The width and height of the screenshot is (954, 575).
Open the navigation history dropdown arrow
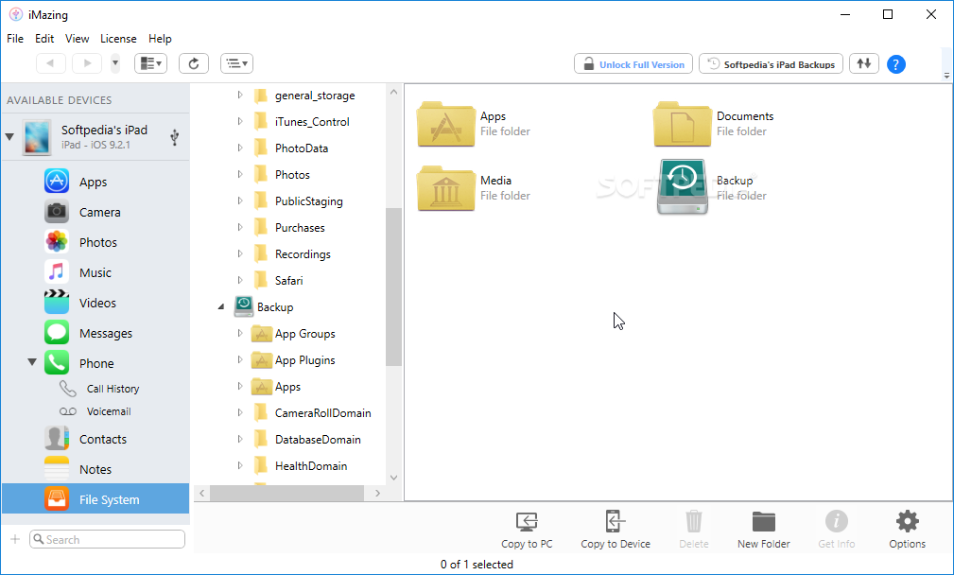(115, 63)
